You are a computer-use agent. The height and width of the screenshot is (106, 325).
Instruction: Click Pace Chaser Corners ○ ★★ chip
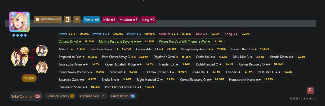coord(130,87)
